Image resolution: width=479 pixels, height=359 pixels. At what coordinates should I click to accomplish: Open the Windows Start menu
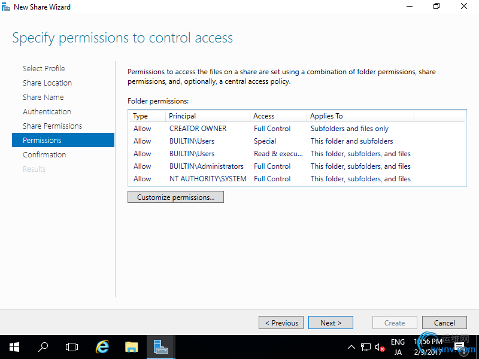[x=14, y=347]
